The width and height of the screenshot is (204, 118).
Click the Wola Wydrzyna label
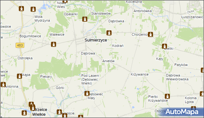click(42, 18)
